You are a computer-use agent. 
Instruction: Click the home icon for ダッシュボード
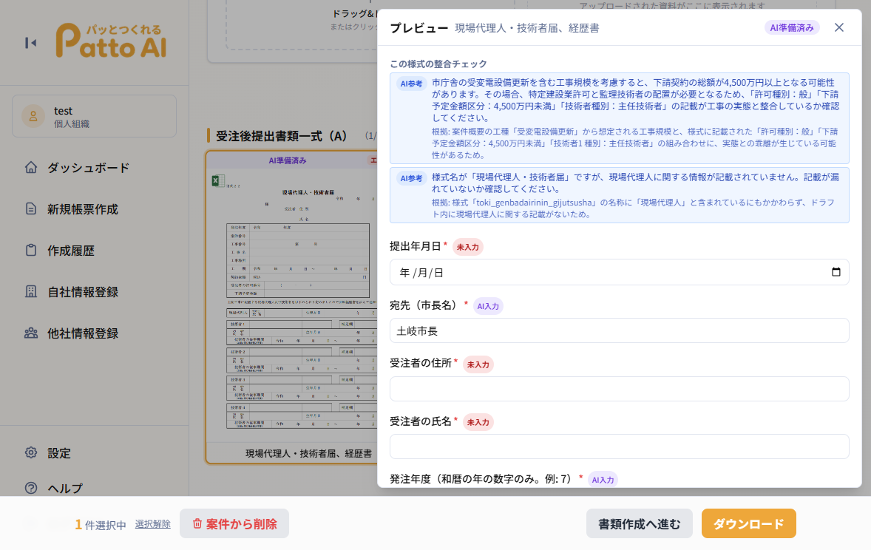pos(31,167)
